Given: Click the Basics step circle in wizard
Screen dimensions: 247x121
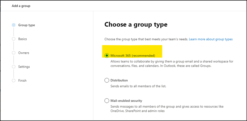Looking at the screenshot, I should tap(14, 39).
